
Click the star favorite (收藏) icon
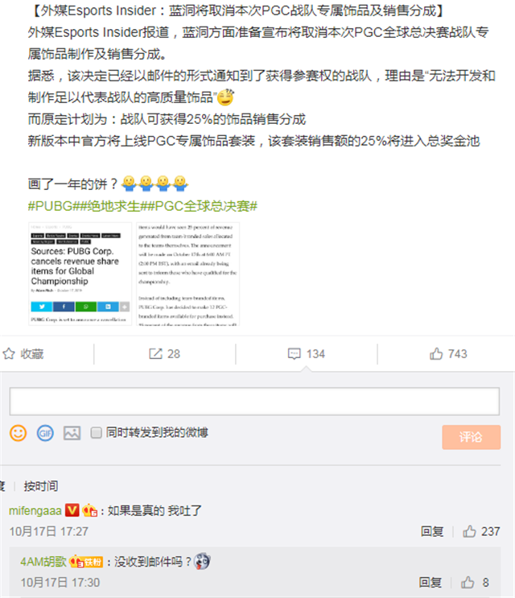tap(9, 354)
